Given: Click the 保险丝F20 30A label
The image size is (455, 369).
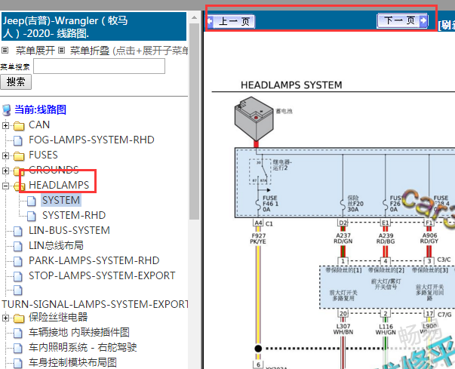Looking at the screenshot, I should point(355,204).
